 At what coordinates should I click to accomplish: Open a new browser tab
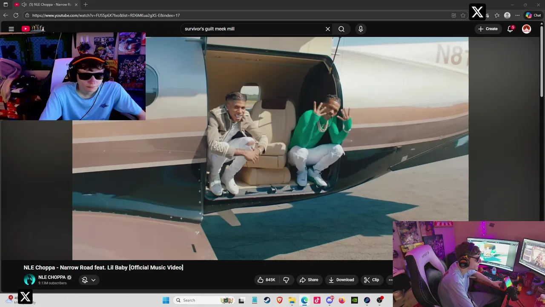(86, 4)
